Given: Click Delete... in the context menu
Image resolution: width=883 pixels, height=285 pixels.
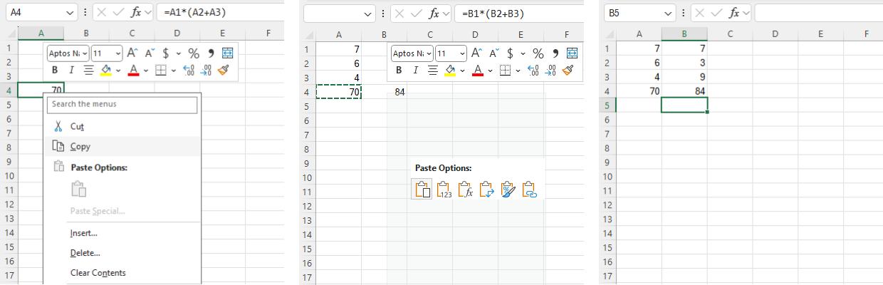Looking at the screenshot, I should [85, 252].
